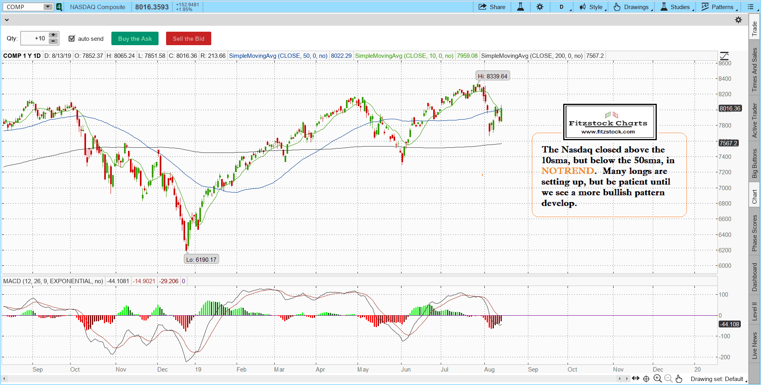This screenshot has height=385, width=761.
Task: Click the Qty input field
Action: point(34,38)
